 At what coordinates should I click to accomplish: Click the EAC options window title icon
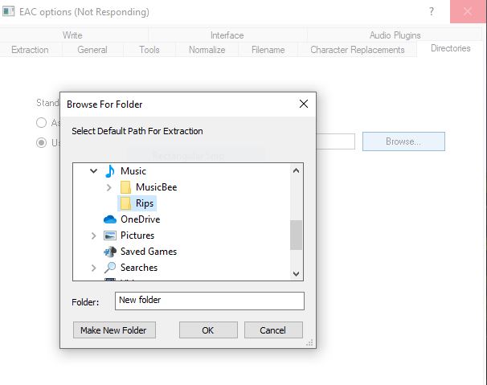click(8, 11)
